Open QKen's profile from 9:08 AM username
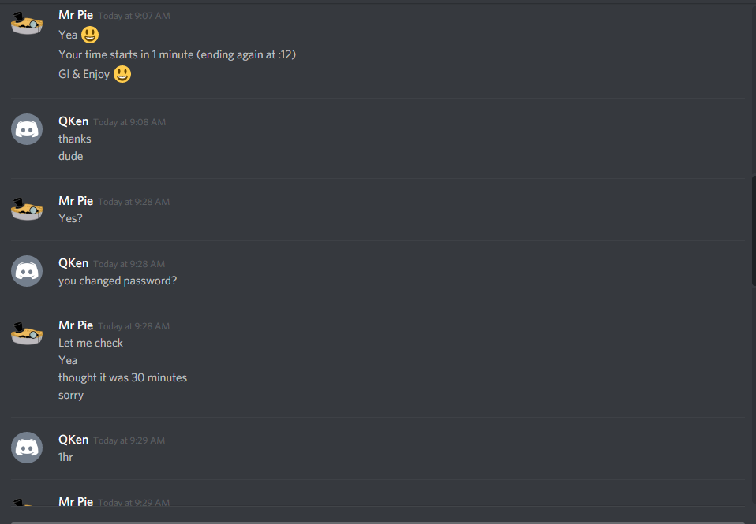 [73, 121]
